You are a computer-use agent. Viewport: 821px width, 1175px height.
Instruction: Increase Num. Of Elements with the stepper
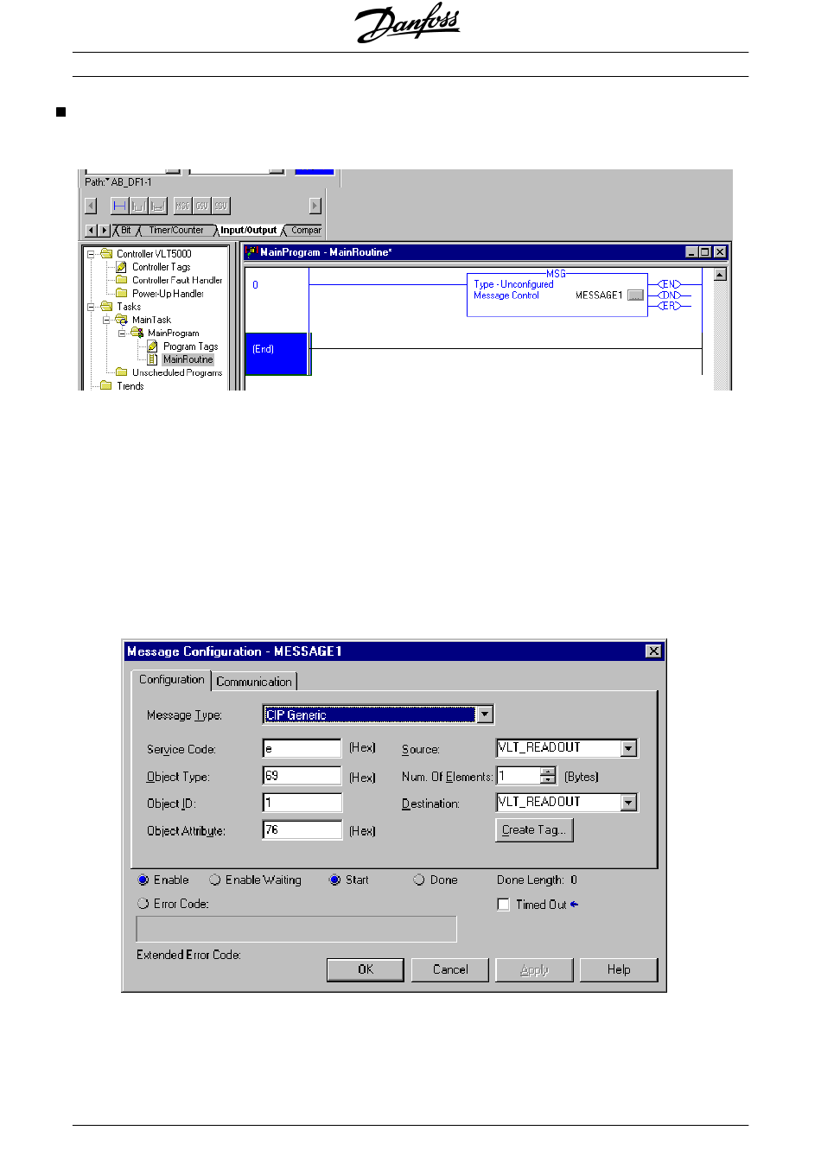coord(548,772)
